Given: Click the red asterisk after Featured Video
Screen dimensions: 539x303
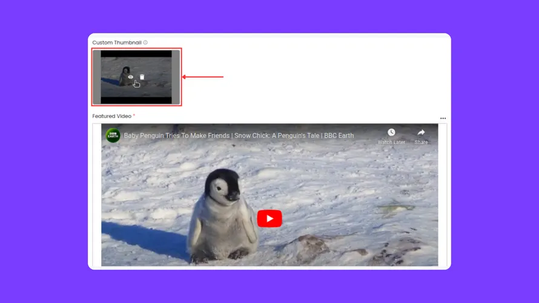Looking at the screenshot, I should tap(134, 116).
